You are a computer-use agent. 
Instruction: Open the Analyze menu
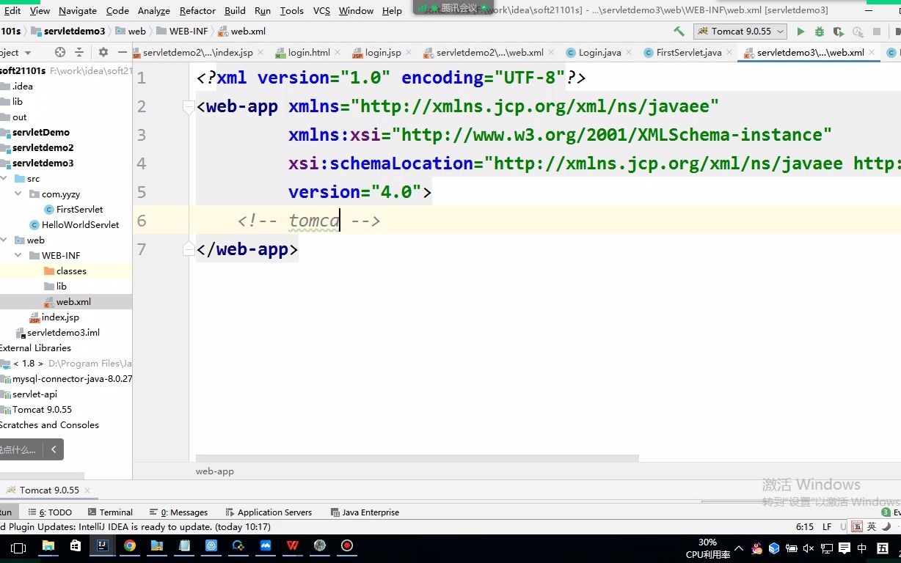154,11
